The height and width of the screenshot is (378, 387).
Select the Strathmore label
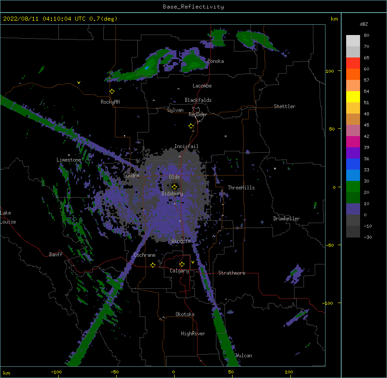pos(232,273)
